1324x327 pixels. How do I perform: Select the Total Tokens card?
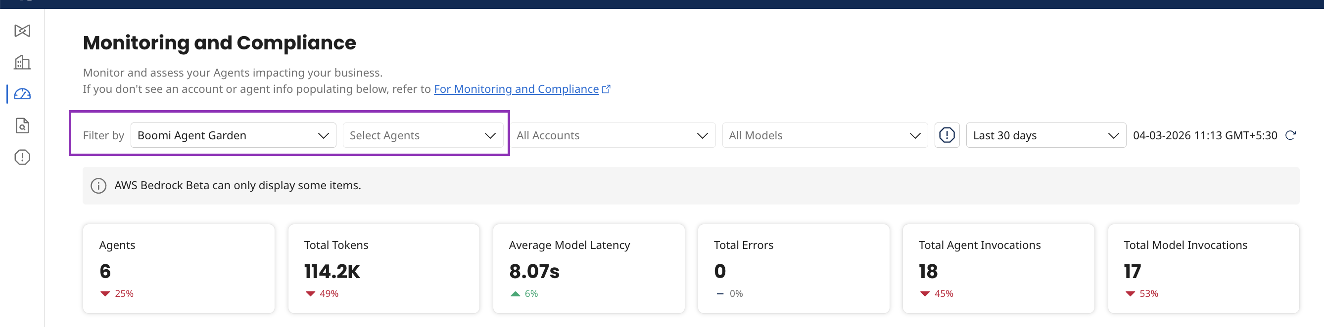(383, 269)
